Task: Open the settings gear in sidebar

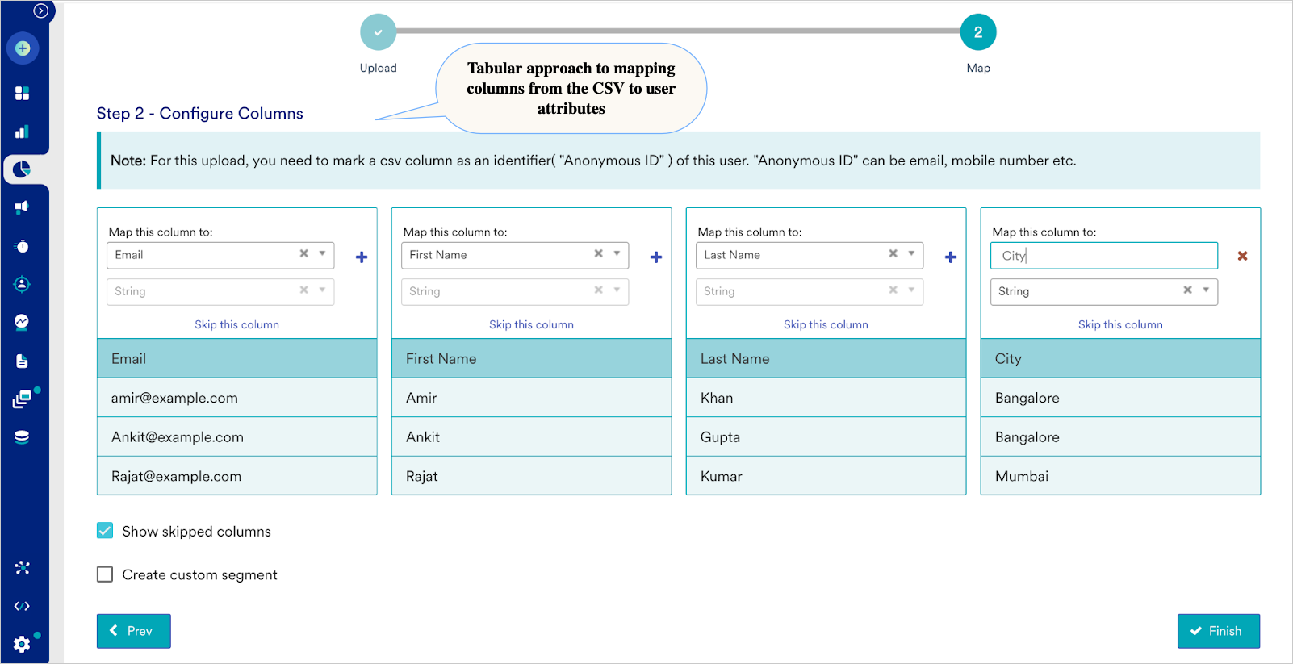Action: 22,644
